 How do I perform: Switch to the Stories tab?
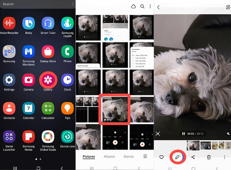click(x=129, y=156)
